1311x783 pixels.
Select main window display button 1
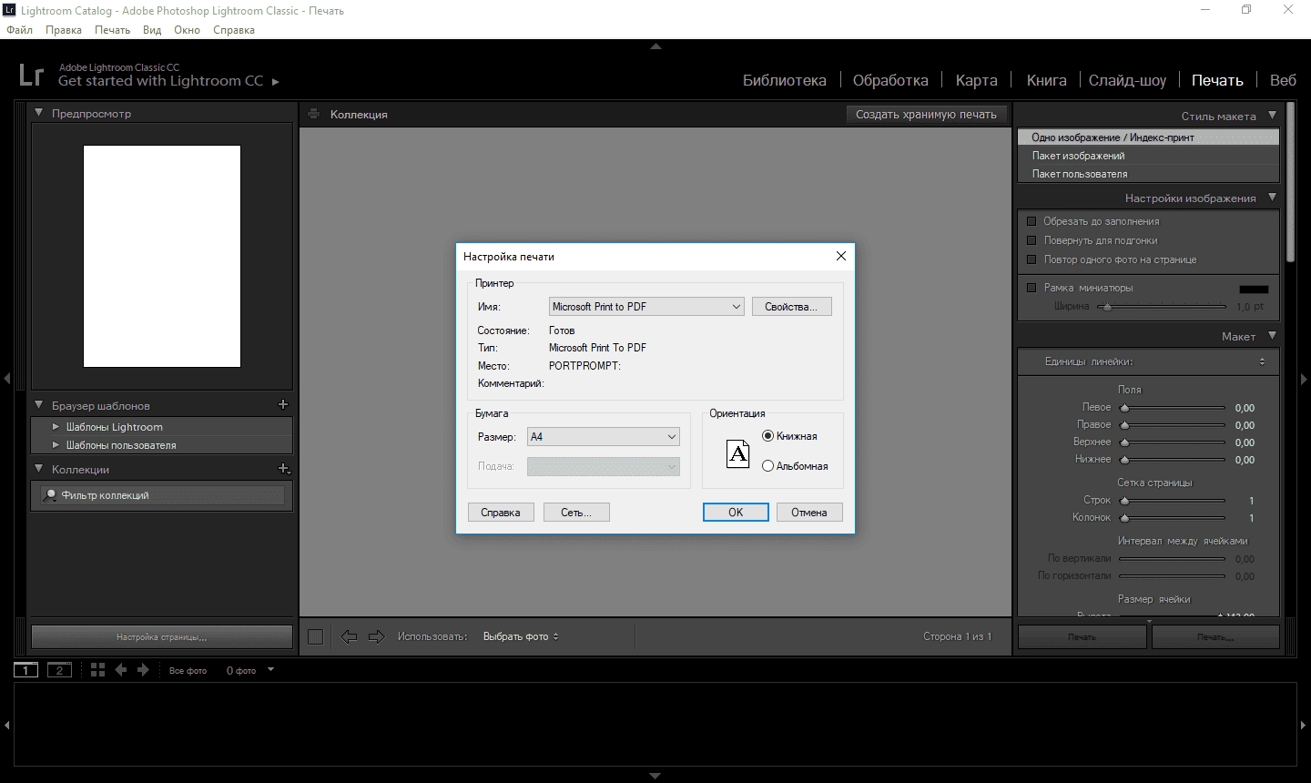pyautogui.click(x=25, y=670)
